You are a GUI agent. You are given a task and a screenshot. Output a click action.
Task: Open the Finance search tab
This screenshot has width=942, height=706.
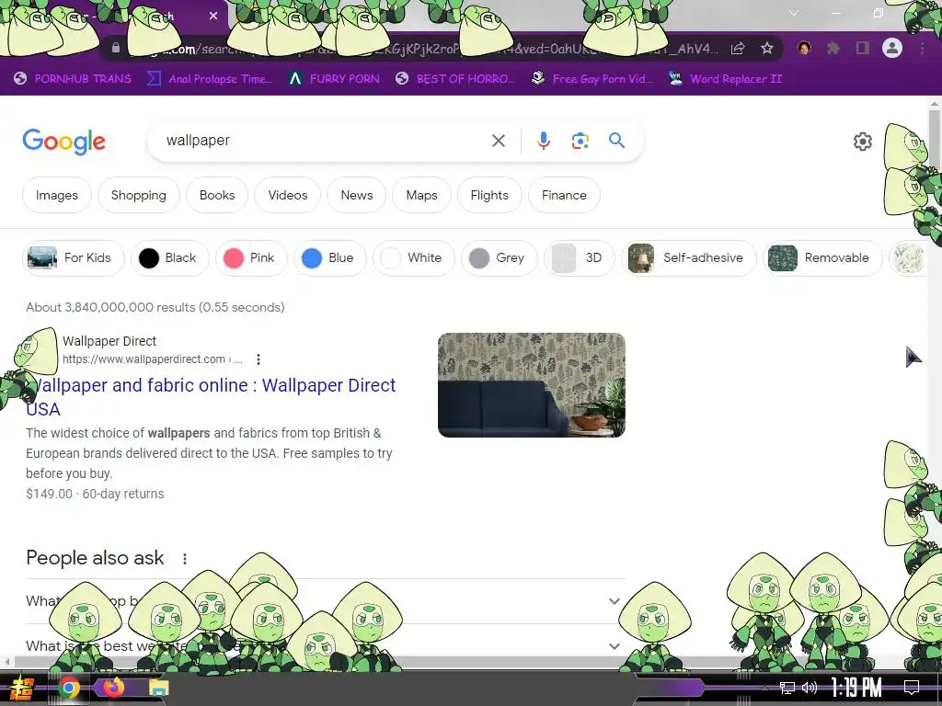(564, 195)
